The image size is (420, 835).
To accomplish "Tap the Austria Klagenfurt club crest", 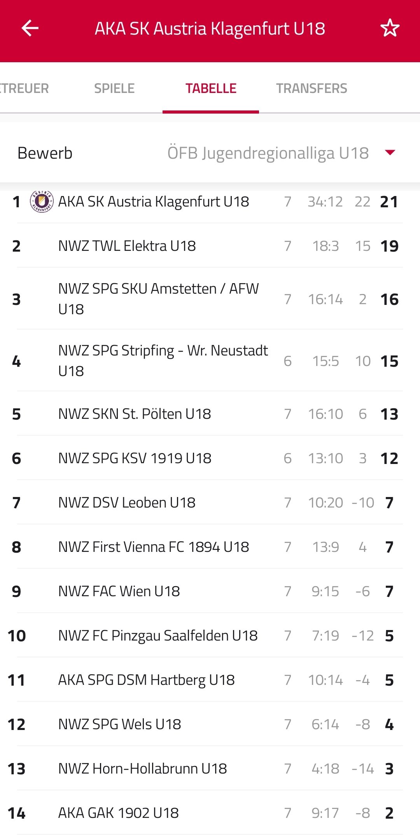I will (42, 201).
